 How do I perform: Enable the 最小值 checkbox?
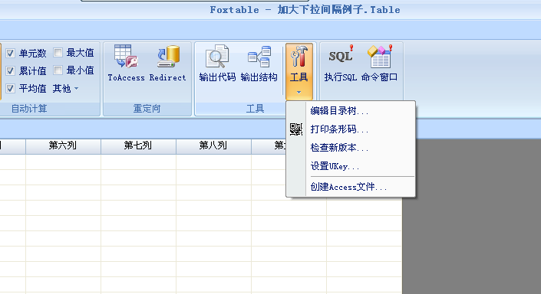point(58,70)
